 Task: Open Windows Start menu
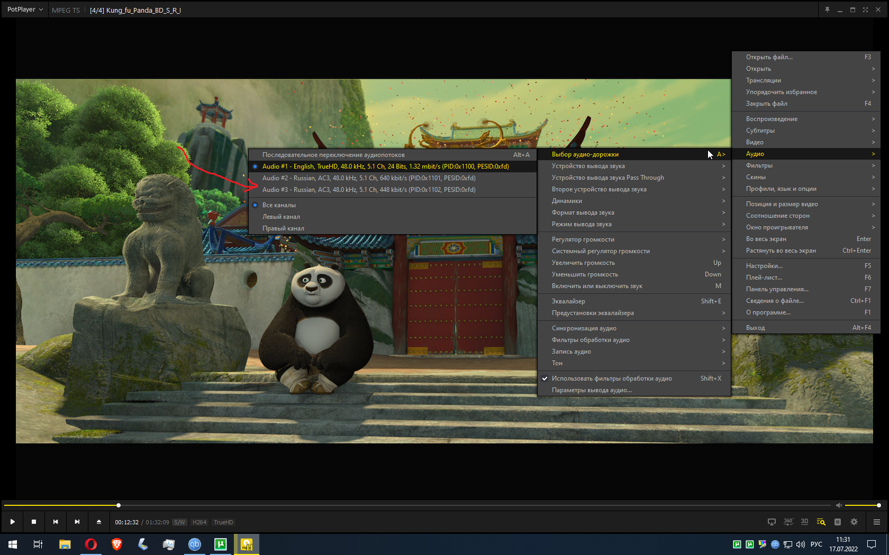click(13, 544)
